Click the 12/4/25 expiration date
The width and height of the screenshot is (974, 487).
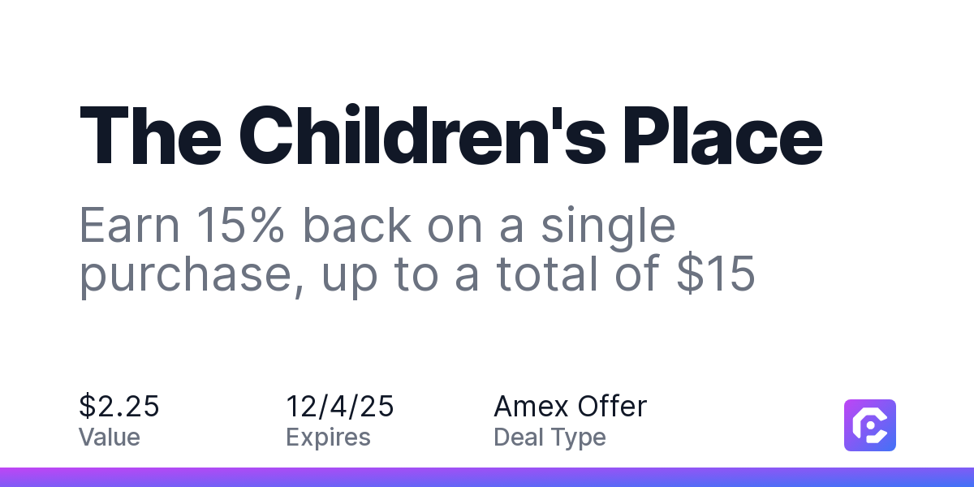click(x=339, y=406)
